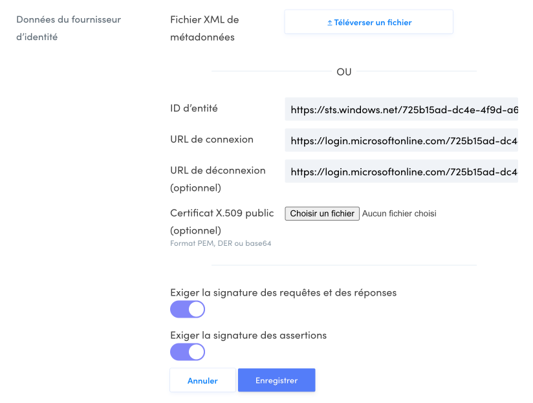The width and height of the screenshot is (533, 403).
Task: Click the upload arrow icon
Action: point(329,23)
